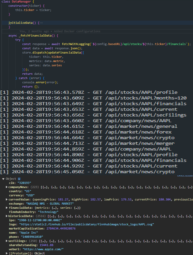
Task: Click the lowPrice value 179.53
Action: point(126,199)
